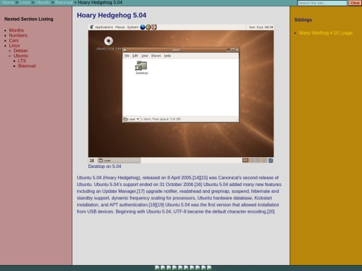The image size is (362, 271).
Task: Focus the 'Search the site' input field
Action: (322, 3)
